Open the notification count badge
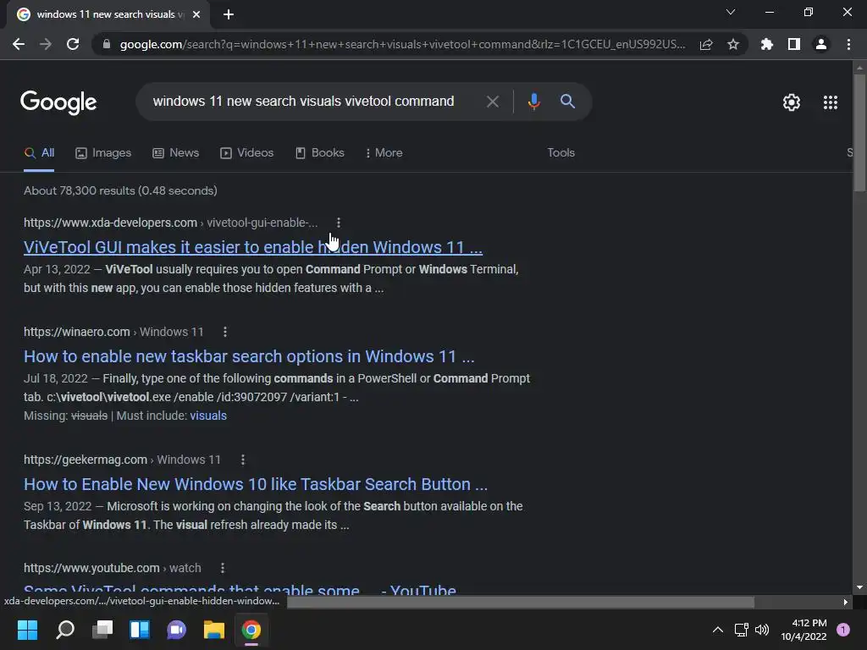The height and width of the screenshot is (650, 867). 843,630
